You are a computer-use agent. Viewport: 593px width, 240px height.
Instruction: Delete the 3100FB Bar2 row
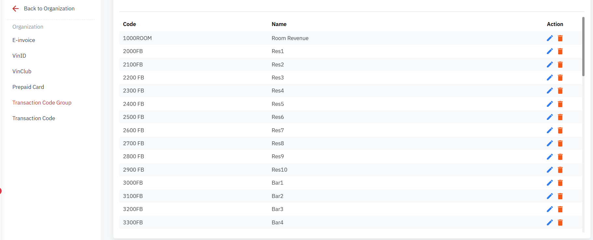pyautogui.click(x=560, y=196)
